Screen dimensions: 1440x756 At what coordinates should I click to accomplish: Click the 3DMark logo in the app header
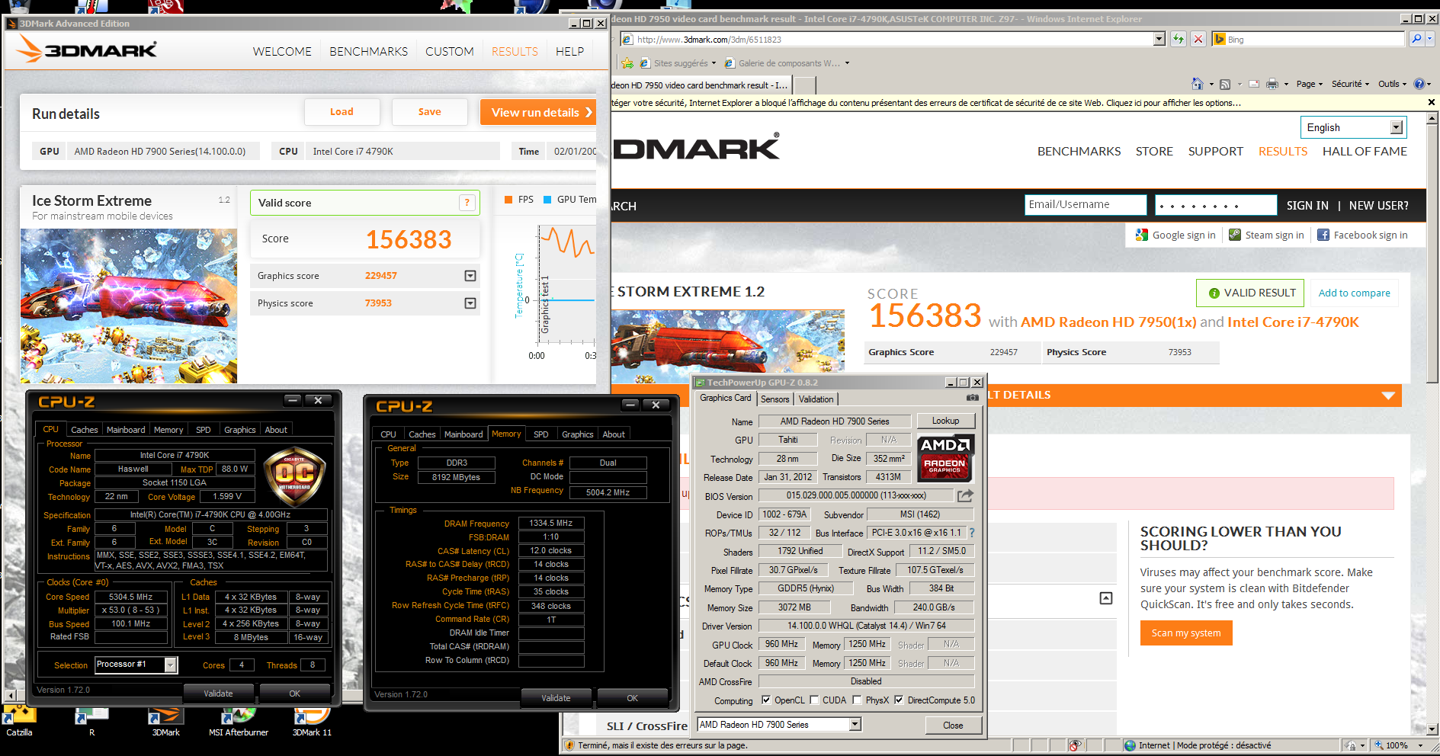(x=86, y=50)
